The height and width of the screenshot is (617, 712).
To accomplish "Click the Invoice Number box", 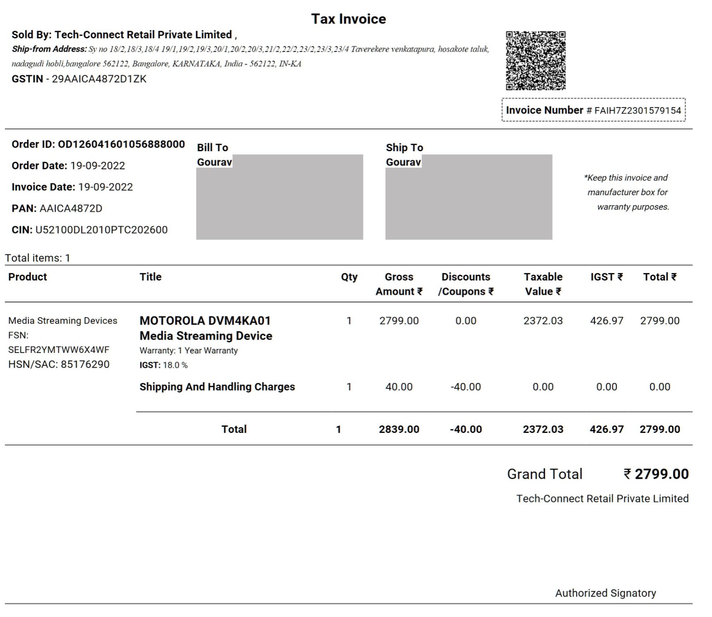I will (x=594, y=110).
